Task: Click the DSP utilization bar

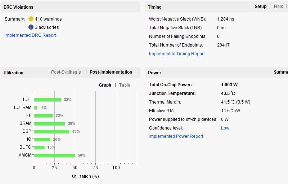Action: coord(51,131)
